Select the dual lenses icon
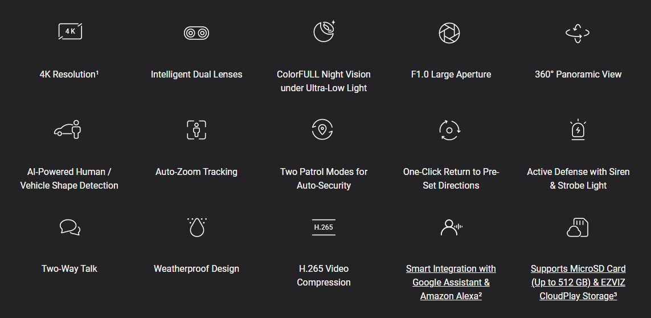Image resolution: width=651 pixels, height=318 pixels. pos(196,33)
